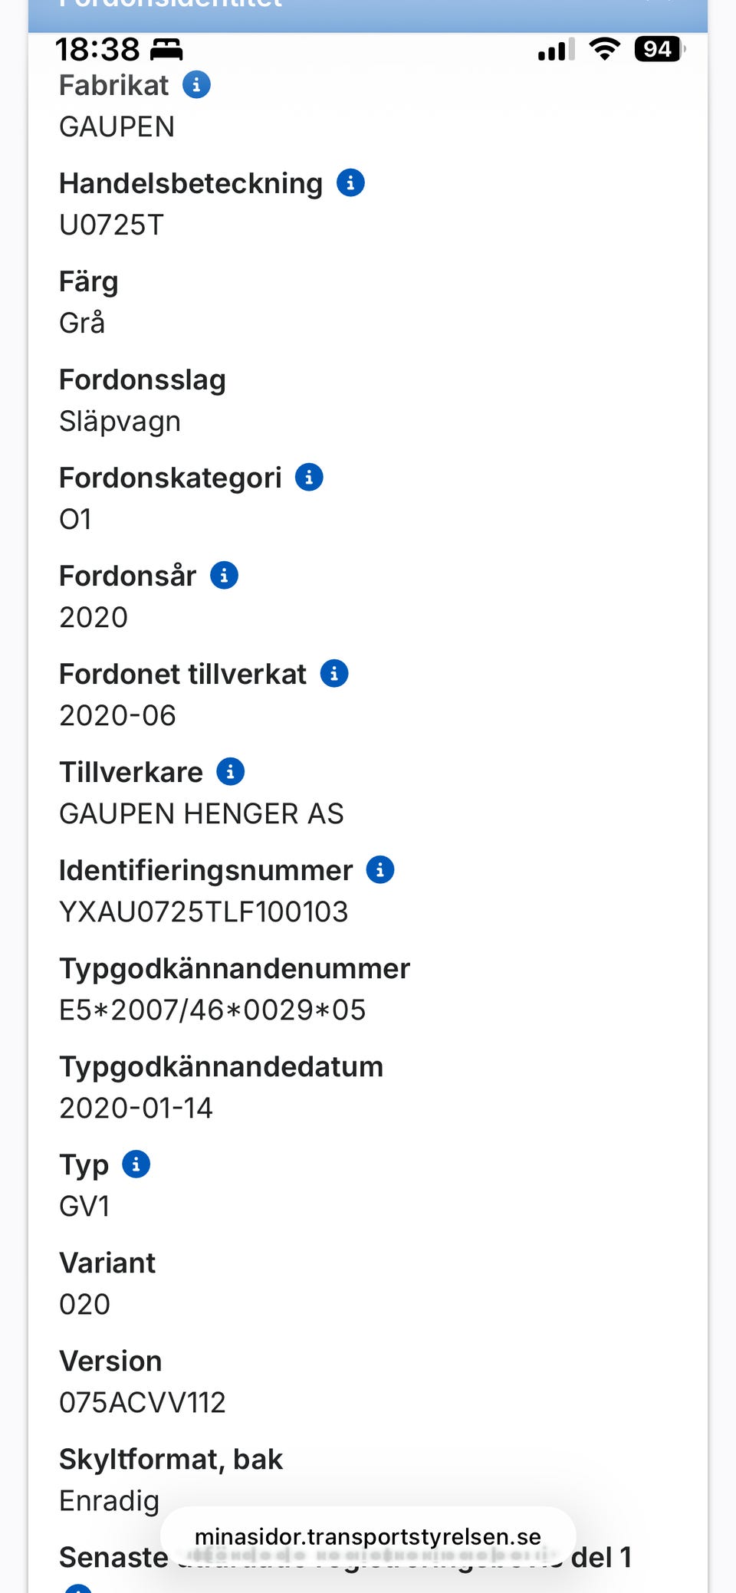Tap Identifieringsnummer info icon
The width and height of the screenshot is (736, 1593).
(380, 870)
